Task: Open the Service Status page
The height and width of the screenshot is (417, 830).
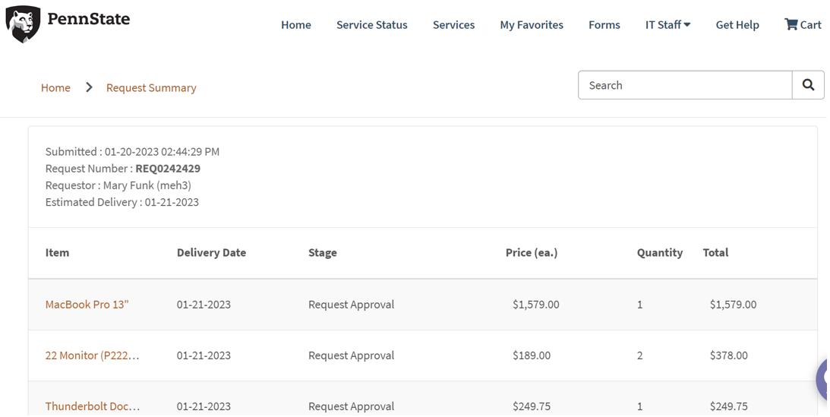Action: coord(371,25)
